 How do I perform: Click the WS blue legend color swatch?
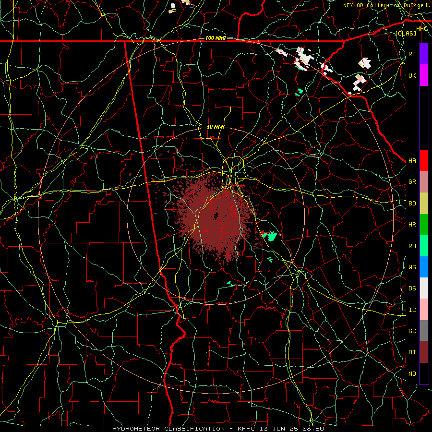tap(424, 267)
